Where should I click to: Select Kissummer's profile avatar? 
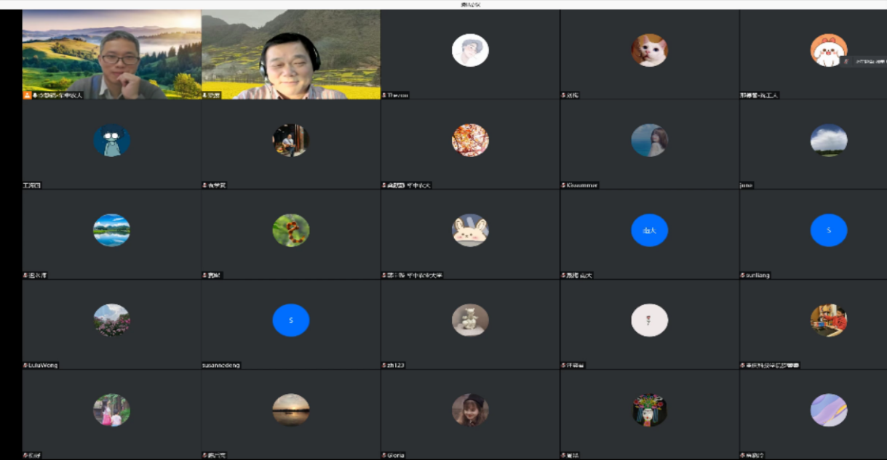[x=649, y=140]
